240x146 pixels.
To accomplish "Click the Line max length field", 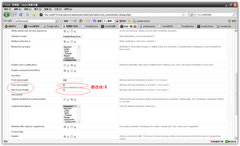I will coord(72,85).
